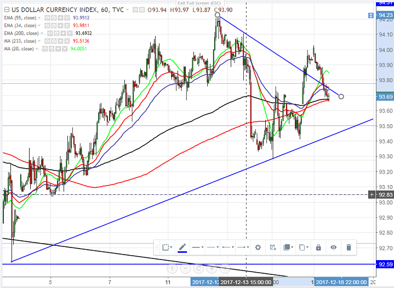This screenshot has width=394, height=288.
Task: Add alert on drawing with alarm clock icon
Action: tap(273, 247)
